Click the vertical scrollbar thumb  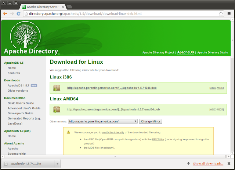pyautogui.click(x=232, y=39)
